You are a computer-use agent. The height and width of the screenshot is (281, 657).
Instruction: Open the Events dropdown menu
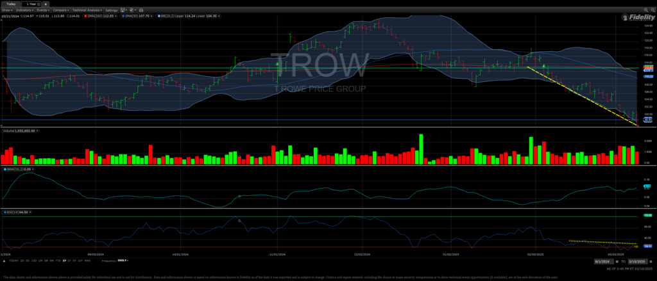(x=43, y=10)
